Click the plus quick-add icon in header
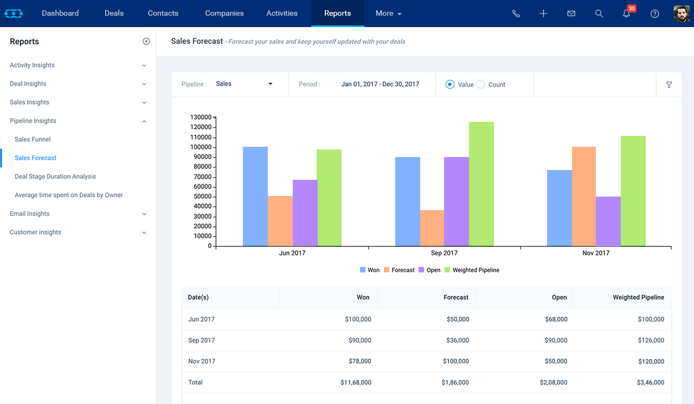 click(x=543, y=14)
